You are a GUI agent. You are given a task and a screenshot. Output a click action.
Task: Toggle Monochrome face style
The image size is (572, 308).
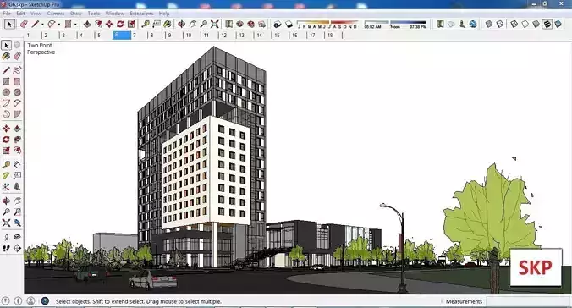pos(558,24)
